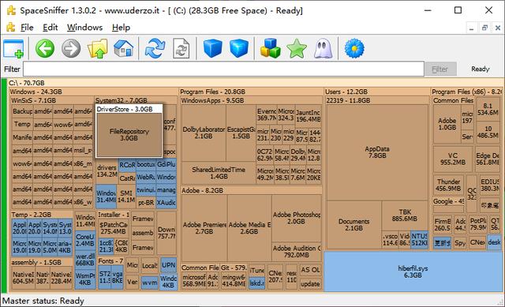Open the Edit menu
The height and width of the screenshot is (307, 505).
(50, 28)
